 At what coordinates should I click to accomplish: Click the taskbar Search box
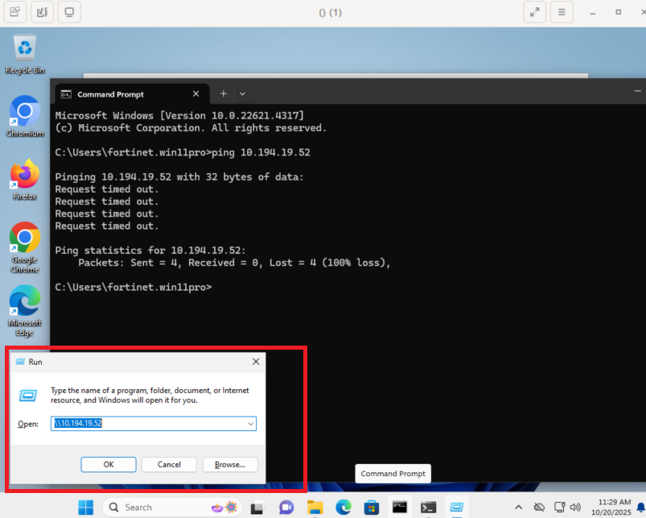click(x=172, y=508)
